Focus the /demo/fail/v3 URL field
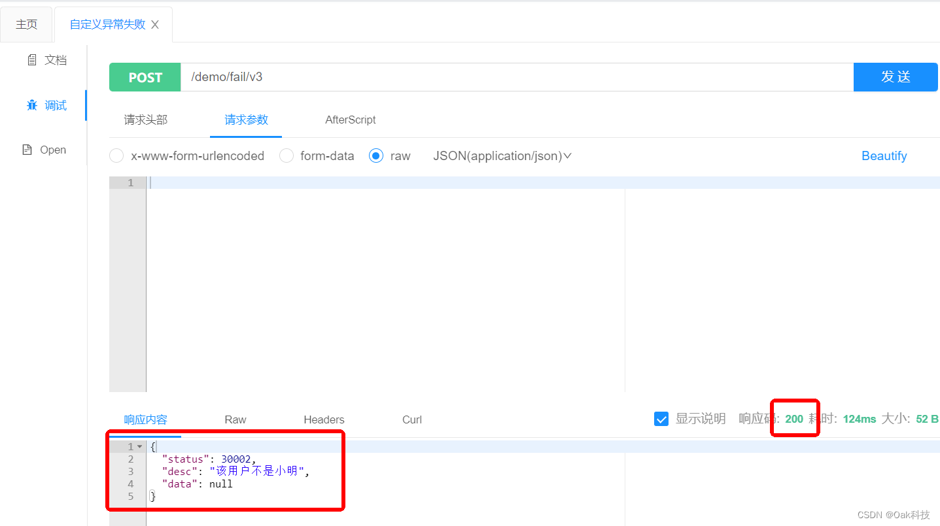 click(x=517, y=77)
